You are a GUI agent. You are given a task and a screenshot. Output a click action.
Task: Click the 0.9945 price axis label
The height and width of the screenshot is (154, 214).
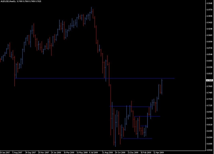pos(210,3)
